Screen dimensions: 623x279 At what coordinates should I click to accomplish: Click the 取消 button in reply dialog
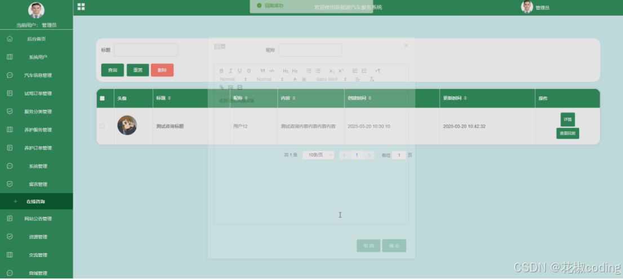tap(369, 246)
